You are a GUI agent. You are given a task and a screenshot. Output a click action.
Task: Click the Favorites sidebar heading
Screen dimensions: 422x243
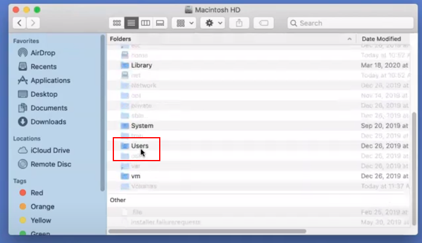tap(26, 41)
